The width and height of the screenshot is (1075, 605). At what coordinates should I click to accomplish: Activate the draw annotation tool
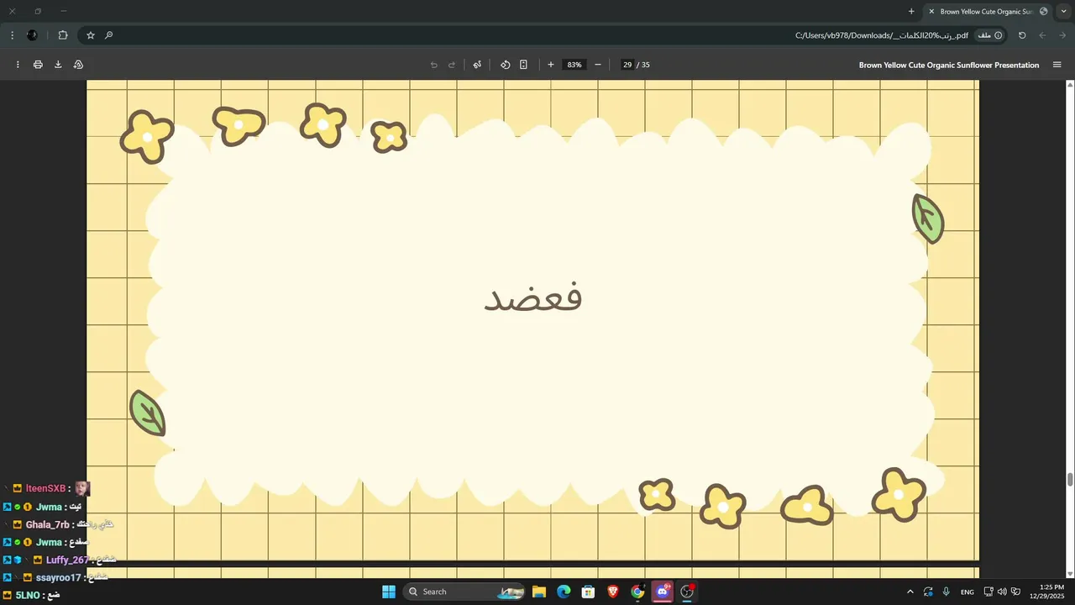pos(477,65)
